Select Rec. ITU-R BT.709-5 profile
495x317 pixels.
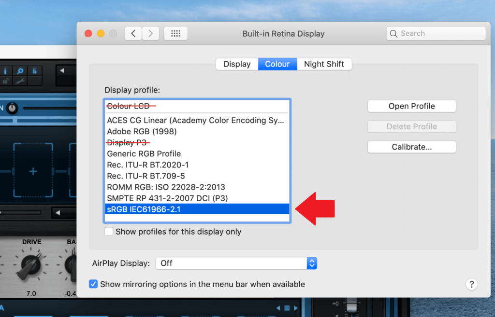[x=197, y=176]
